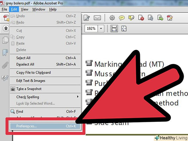Open the zoom percentage dropdown arrow

point(101,28)
